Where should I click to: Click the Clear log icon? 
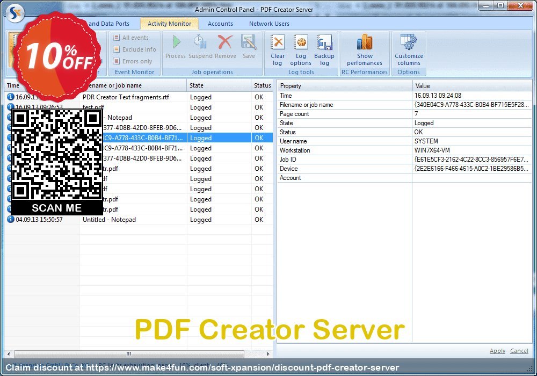tap(278, 42)
